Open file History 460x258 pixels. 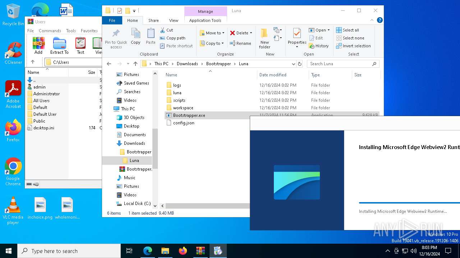[319, 46]
